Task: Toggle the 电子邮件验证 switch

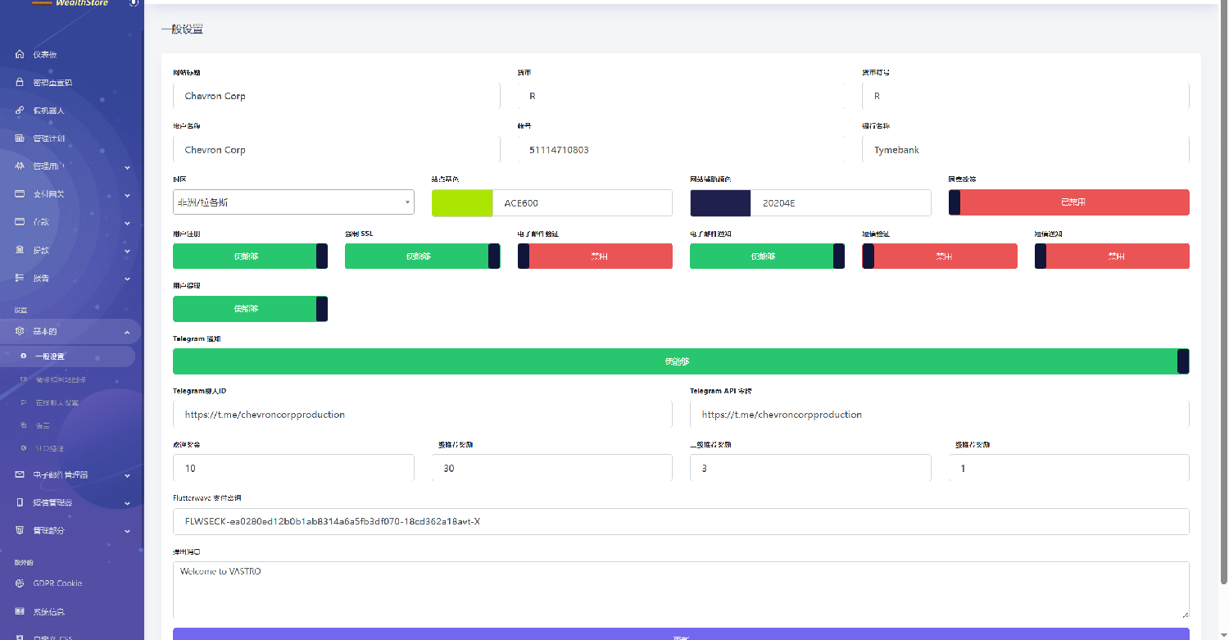Action: (595, 256)
